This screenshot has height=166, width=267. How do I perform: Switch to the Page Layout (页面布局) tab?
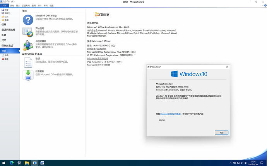coord(26,6)
